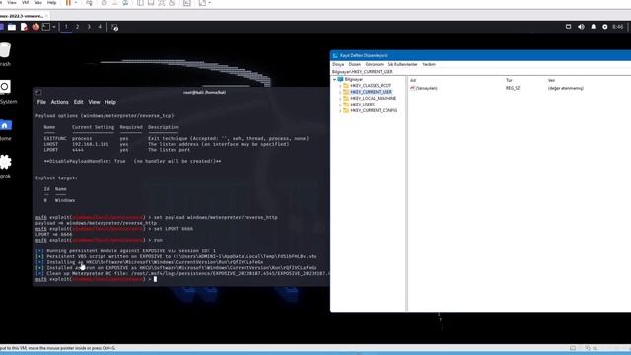The height and width of the screenshot is (355, 631).
Task: Open Sık Kullanılanlar menu in Registry Editor
Action: pos(402,64)
